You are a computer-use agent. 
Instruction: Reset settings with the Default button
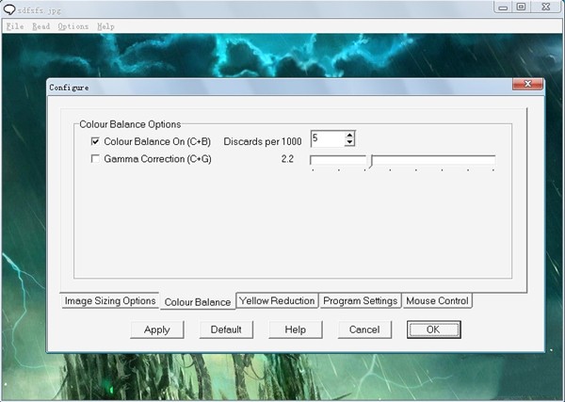(x=226, y=330)
